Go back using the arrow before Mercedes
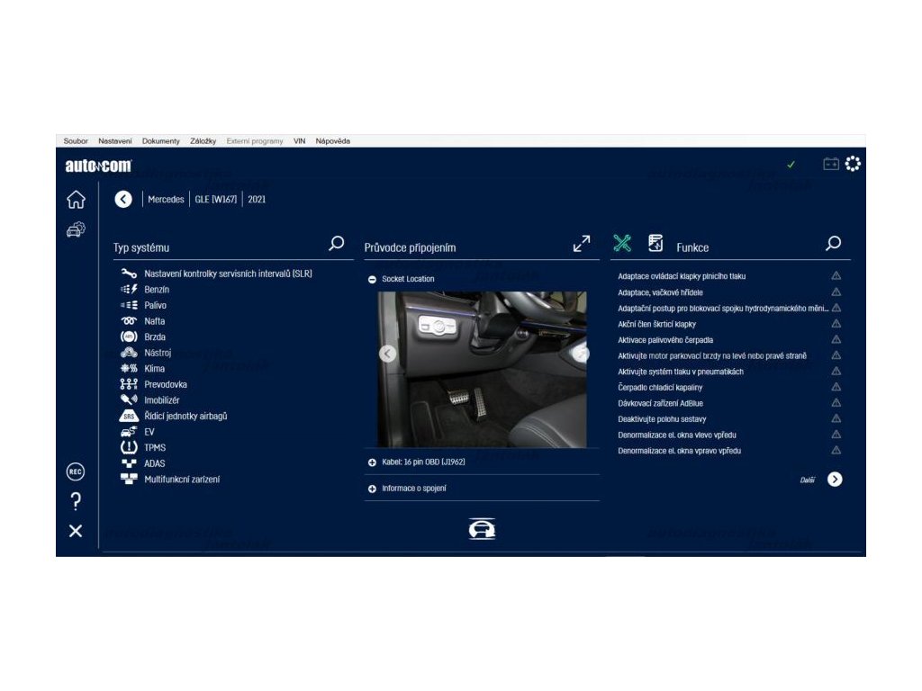 coord(122,199)
